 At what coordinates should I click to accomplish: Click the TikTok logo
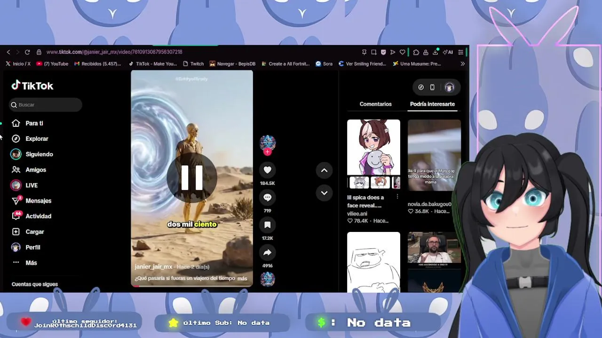tap(32, 85)
